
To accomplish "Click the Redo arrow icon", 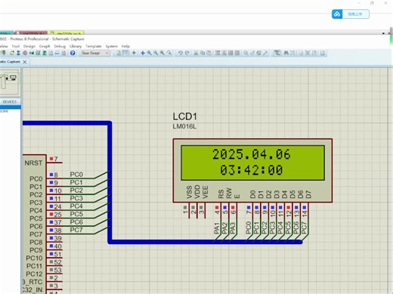I will click(187, 53).
